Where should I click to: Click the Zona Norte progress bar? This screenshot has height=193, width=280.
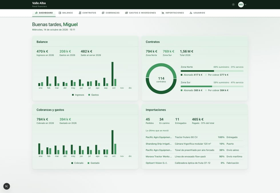coord(212,71)
